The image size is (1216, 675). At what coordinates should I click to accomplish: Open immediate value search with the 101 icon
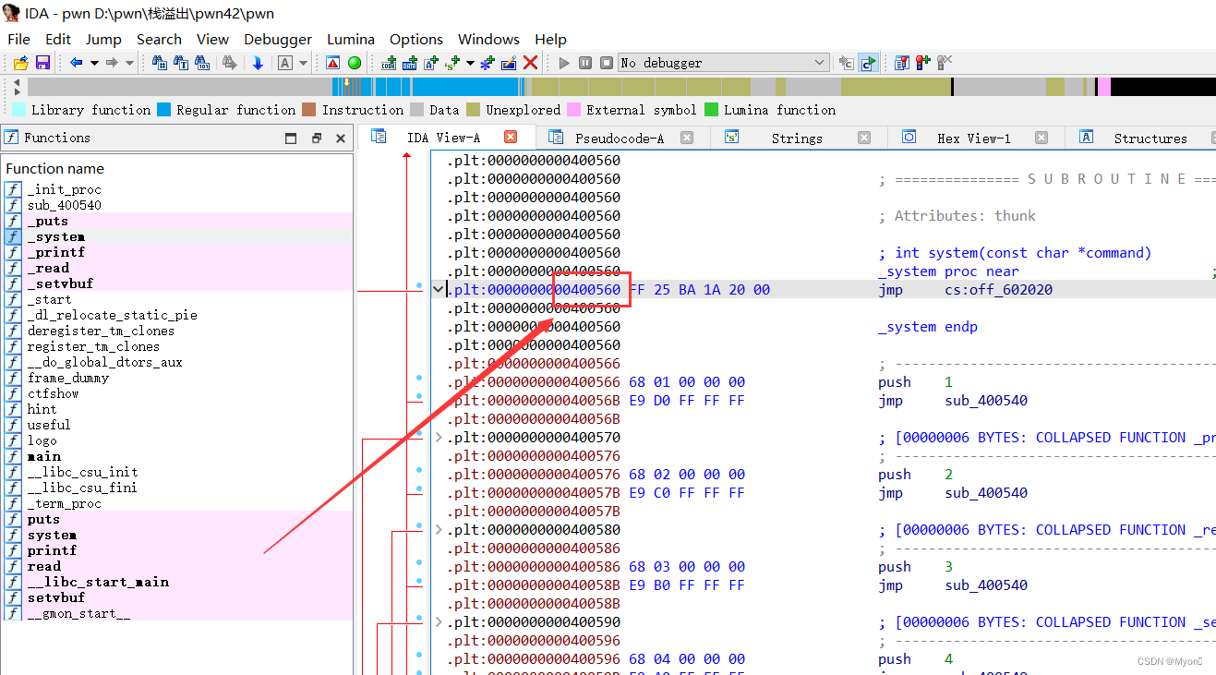click(201, 62)
